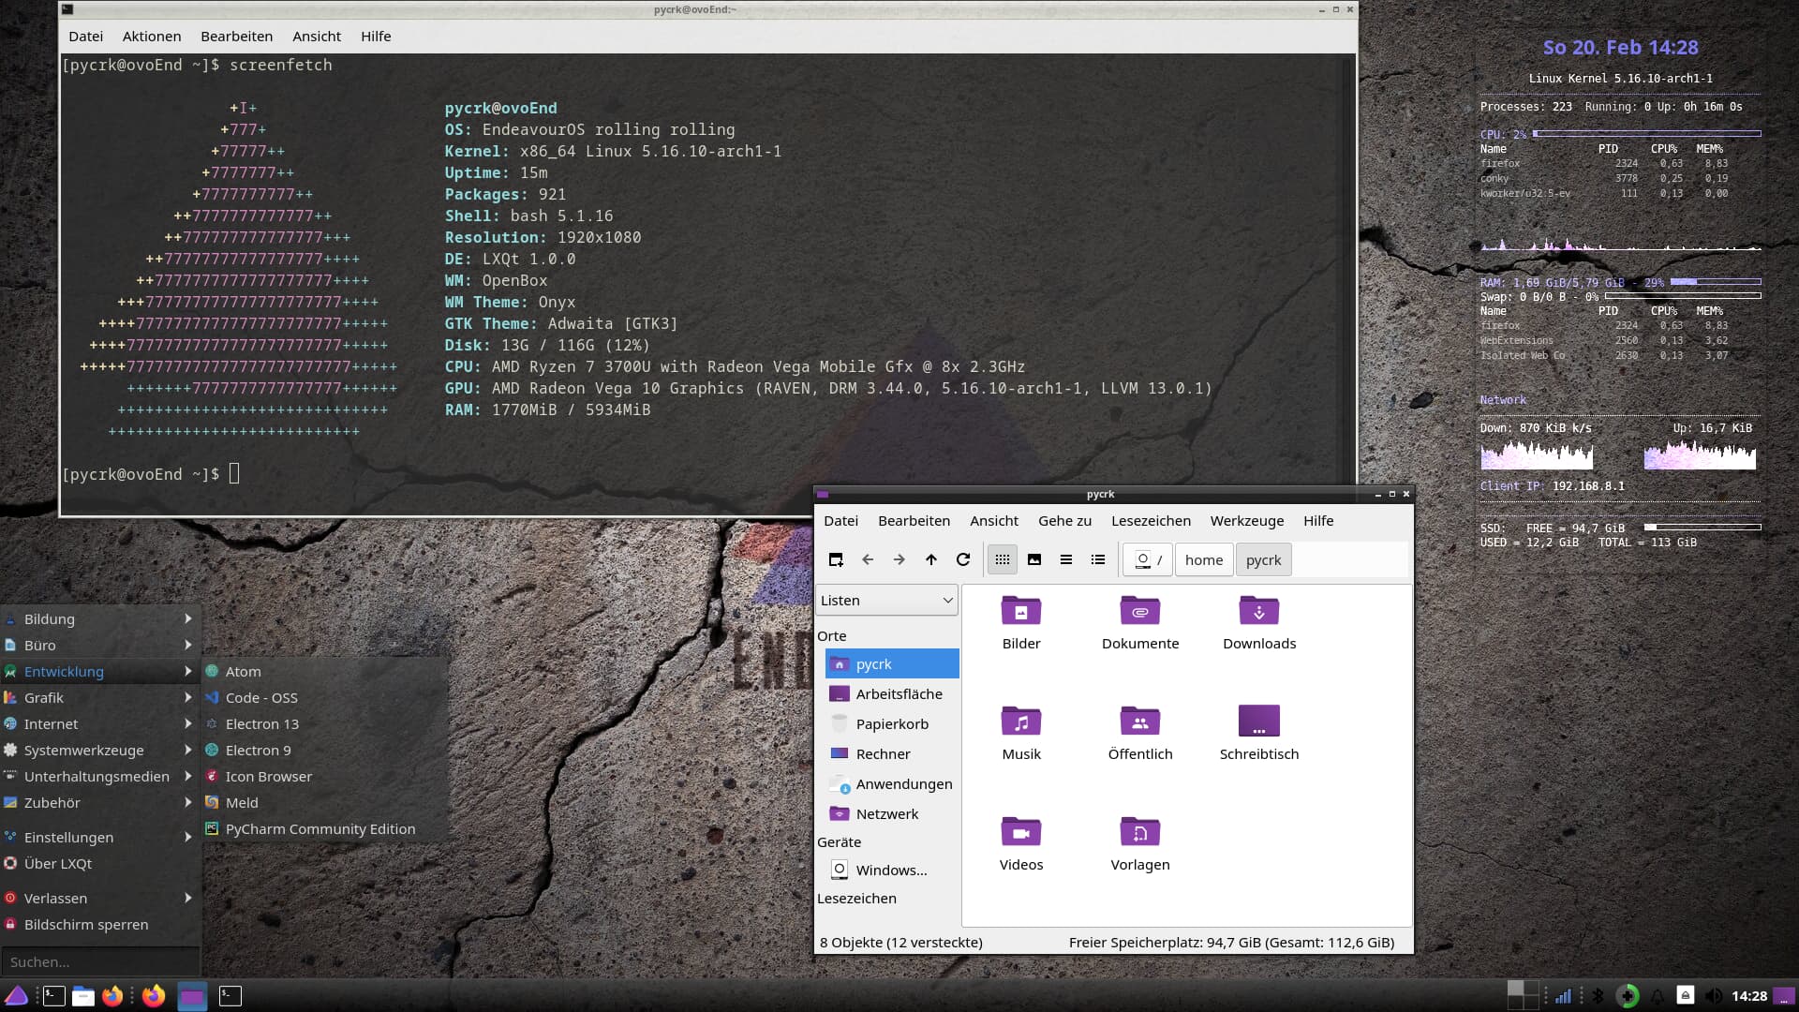The image size is (1799, 1012).
Task: Open the Gehe zu menu
Action: (1063, 520)
